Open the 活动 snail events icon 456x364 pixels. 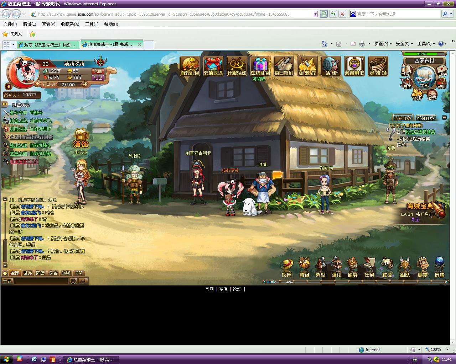331,66
